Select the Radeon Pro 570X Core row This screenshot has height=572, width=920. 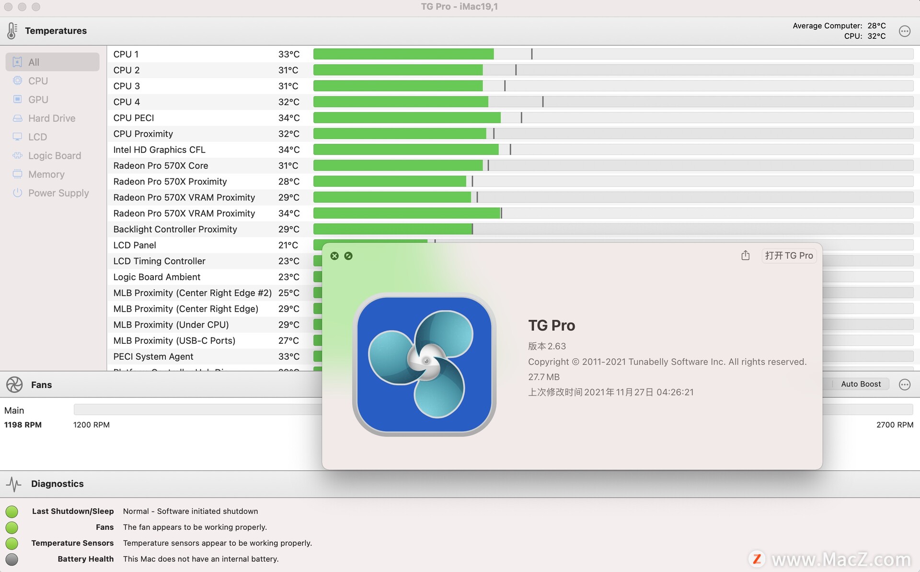[513, 165]
